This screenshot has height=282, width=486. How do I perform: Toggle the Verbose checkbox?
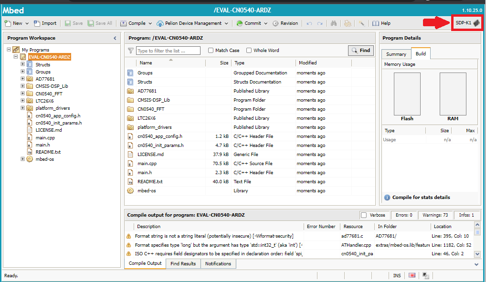(364, 215)
